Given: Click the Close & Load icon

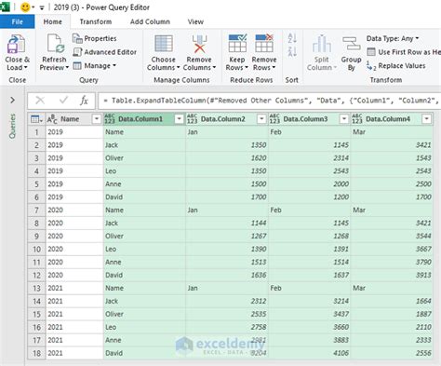Looking at the screenshot, I should pyautogui.click(x=16, y=44).
